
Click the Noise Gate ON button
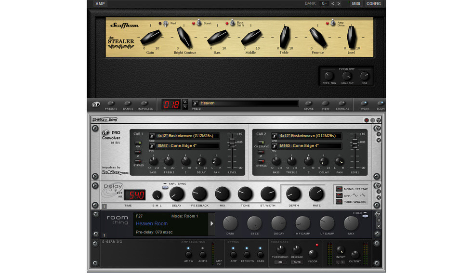coord(280,262)
